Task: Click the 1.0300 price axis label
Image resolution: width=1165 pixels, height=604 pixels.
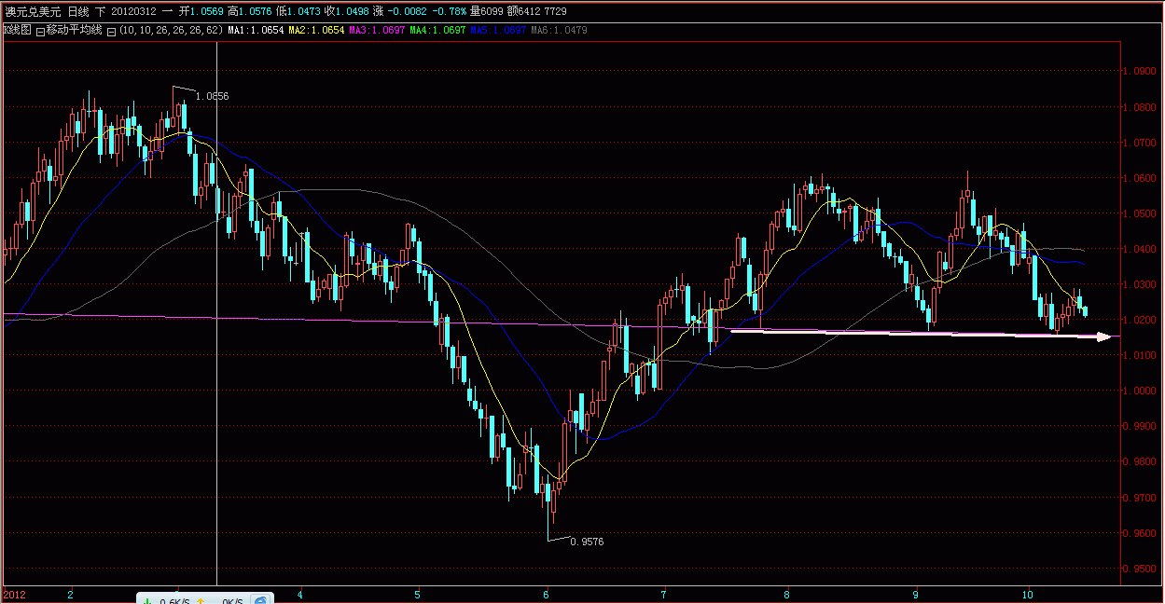Action: tap(1140, 284)
